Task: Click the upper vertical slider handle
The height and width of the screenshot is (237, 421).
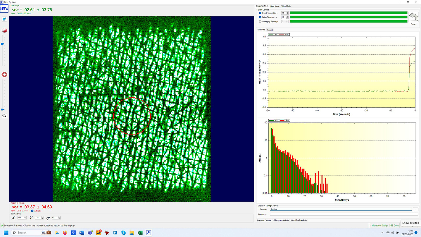Action: [x=2, y=44]
